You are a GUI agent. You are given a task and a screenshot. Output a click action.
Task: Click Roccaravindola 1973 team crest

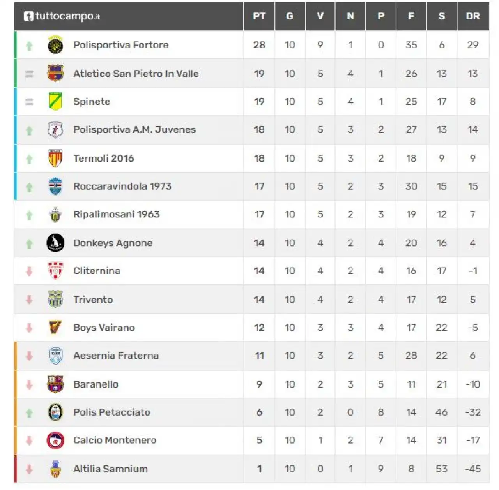[x=55, y=186]
